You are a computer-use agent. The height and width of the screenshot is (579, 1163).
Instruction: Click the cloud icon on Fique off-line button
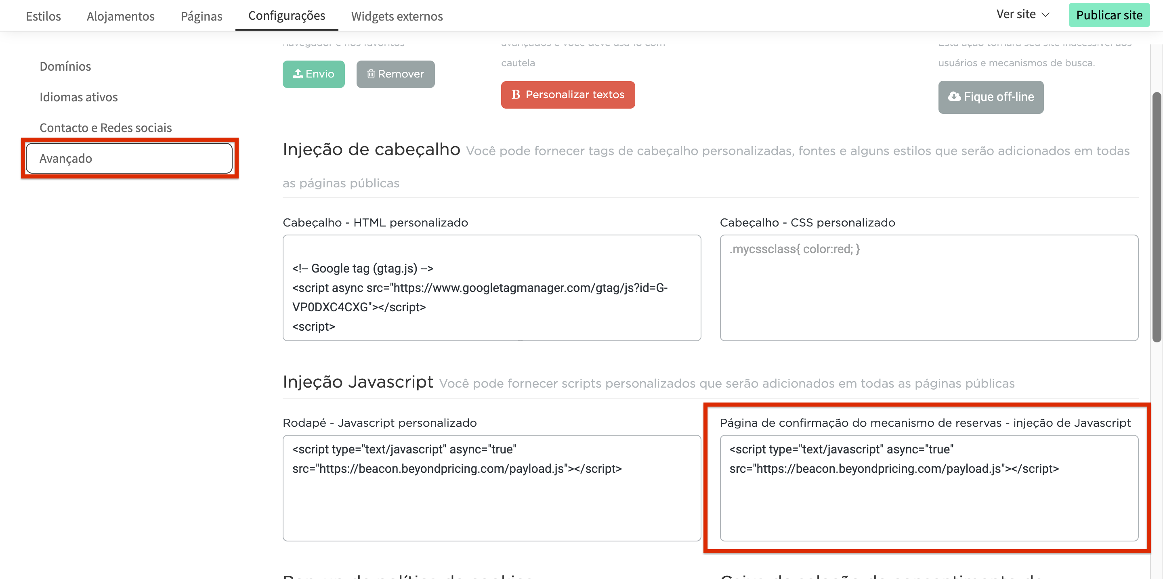tap(953, 96)
